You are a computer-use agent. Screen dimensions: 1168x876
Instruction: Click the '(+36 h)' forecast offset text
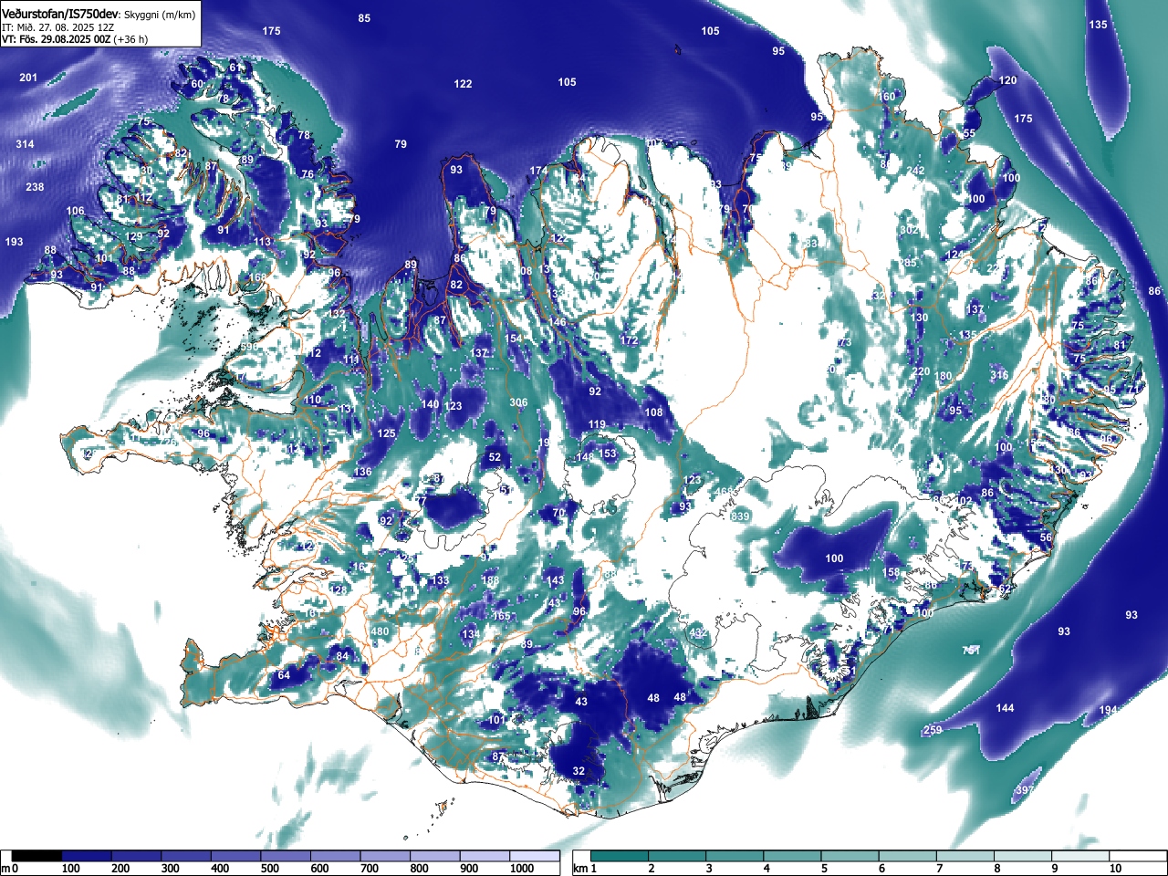(131, 39)
